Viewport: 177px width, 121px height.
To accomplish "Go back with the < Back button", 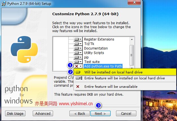I will point(80,114).
